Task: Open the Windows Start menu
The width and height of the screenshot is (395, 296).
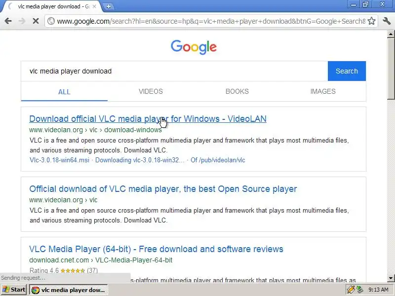Action: [14, 290]
